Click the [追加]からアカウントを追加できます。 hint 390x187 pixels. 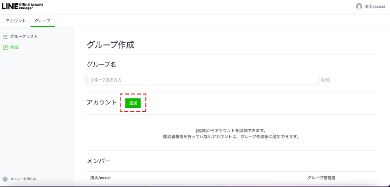(231, 131)
